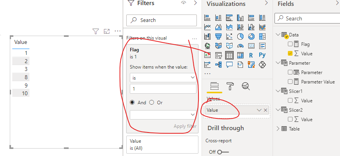Select the Table visual icon
The image size is (340, 156).
[229, 55]
